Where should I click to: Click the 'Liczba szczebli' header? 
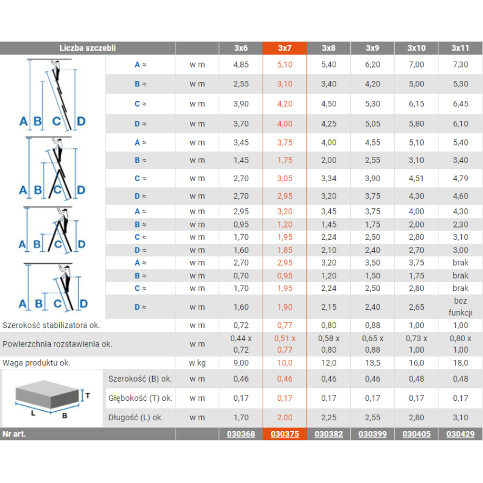(88, 48)
